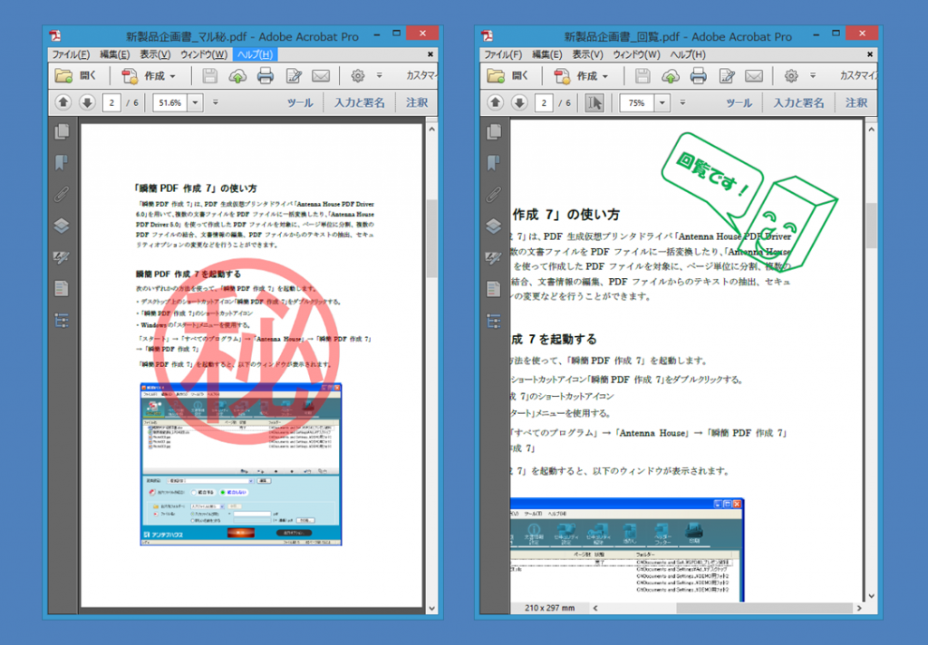Open the ツール pane in マル秘 window
The height and width of the screenshot is (645, 928).
point(300,103)
